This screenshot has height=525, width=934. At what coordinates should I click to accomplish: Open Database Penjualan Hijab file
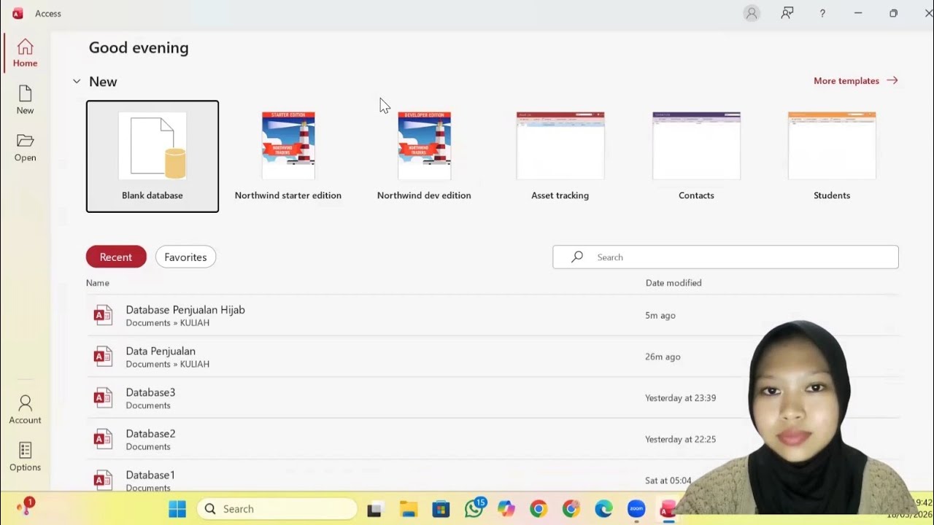coord(493,315)
